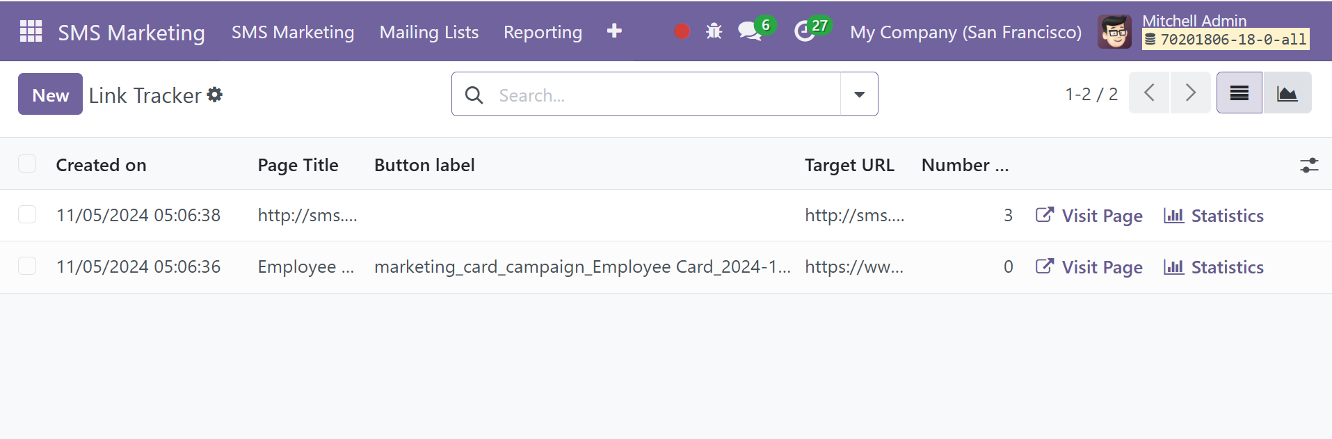The height and width of the screenshot is (439, 1332).
Task: Expand the search filter options dropdown
Action: (859, 94)
